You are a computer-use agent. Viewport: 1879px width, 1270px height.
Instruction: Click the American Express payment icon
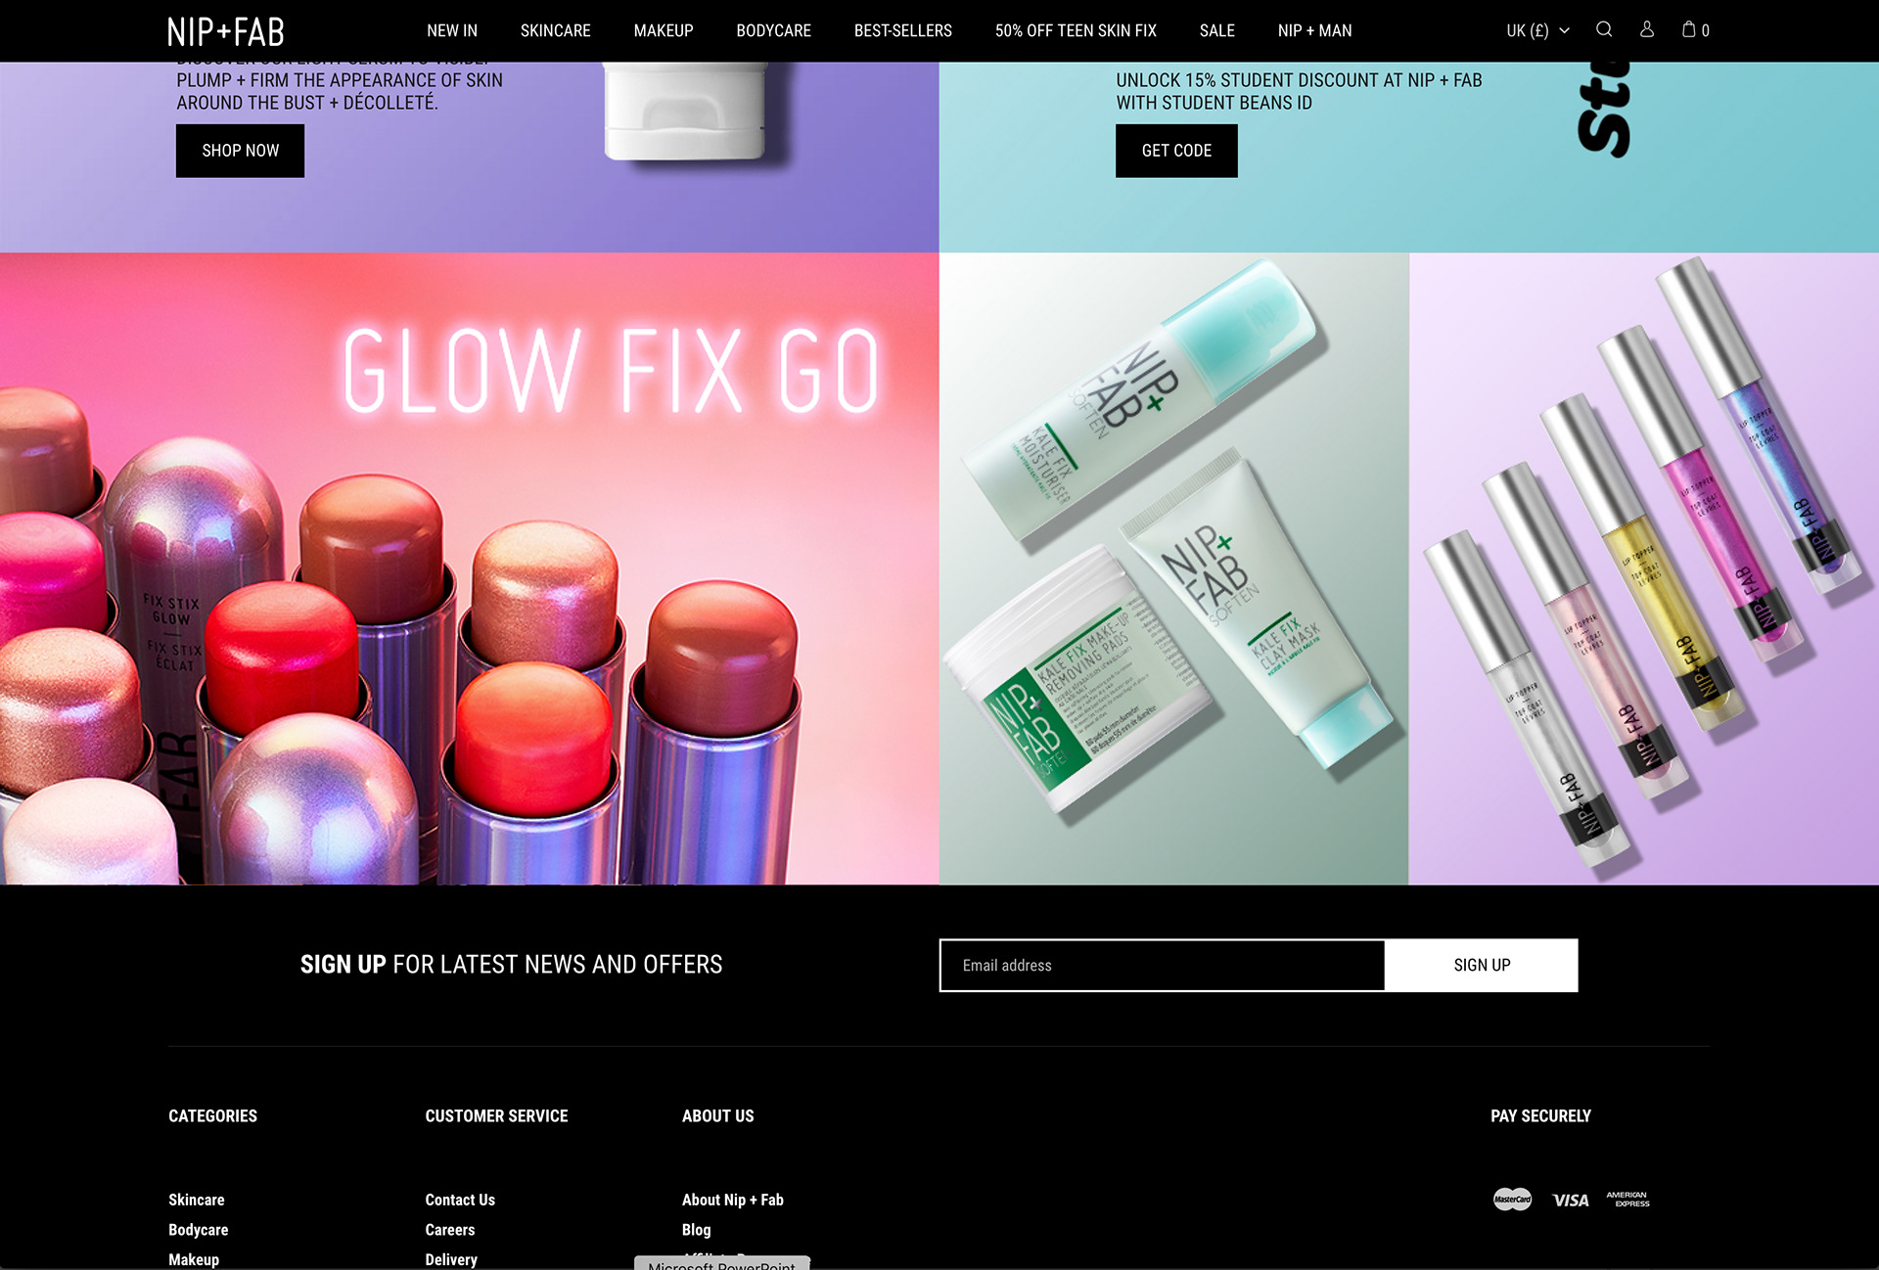tap(1628, 1200)
